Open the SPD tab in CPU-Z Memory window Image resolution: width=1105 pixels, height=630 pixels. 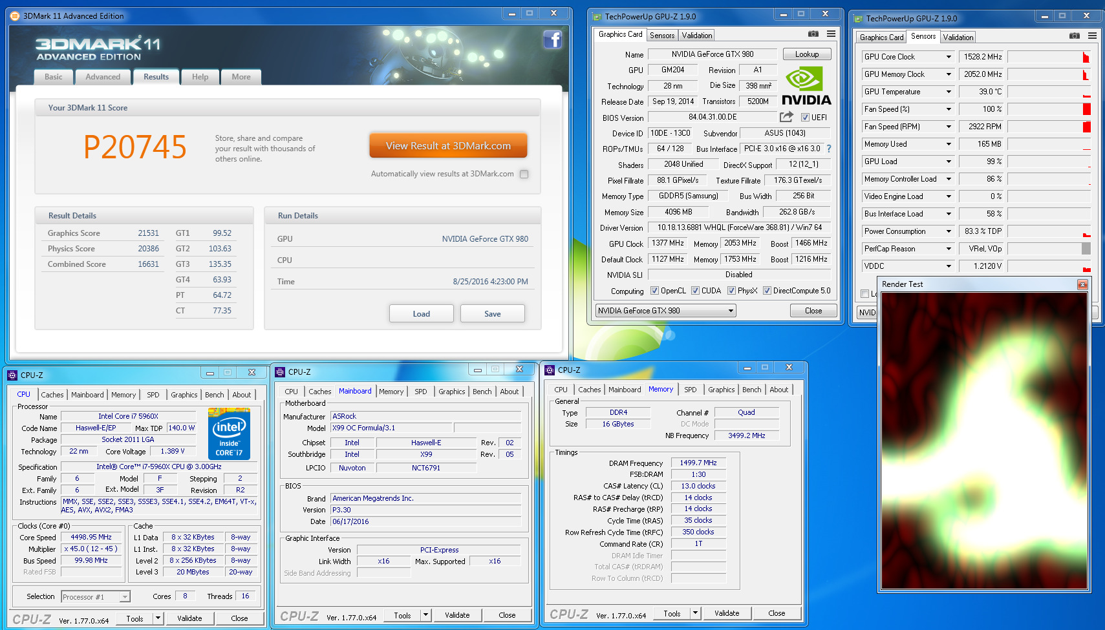691,390
